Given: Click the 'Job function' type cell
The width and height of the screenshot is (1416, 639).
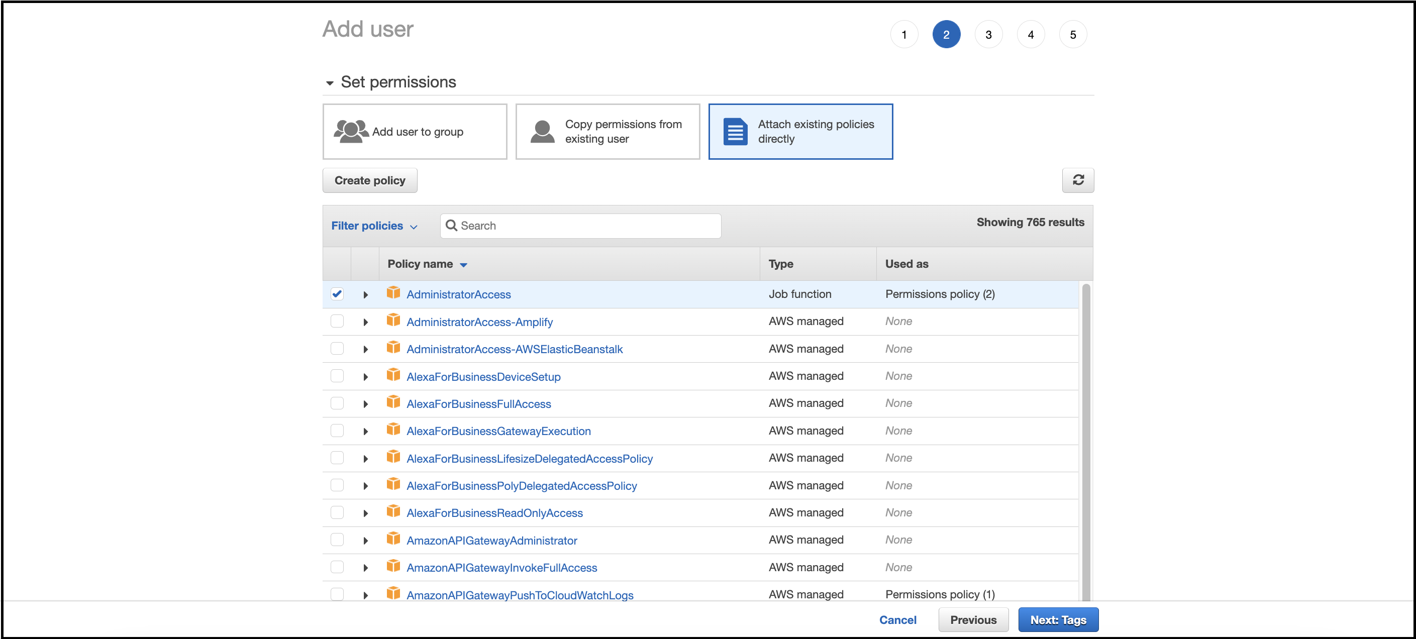Looking at the screenshot, I should pyautogui.click(x=800, y=294).
